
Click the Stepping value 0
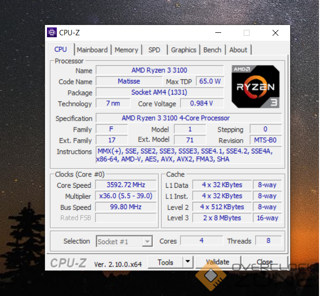point(266,129)
